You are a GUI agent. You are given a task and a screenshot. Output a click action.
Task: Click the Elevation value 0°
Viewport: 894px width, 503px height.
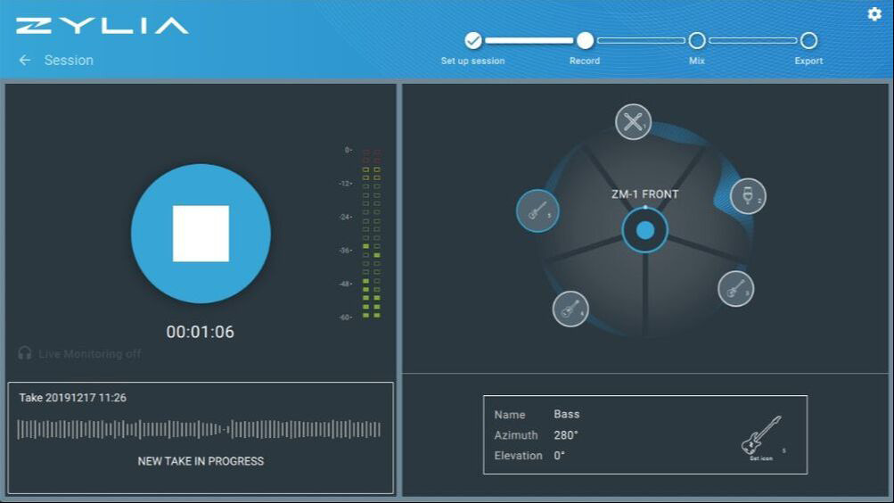[560, 456]
